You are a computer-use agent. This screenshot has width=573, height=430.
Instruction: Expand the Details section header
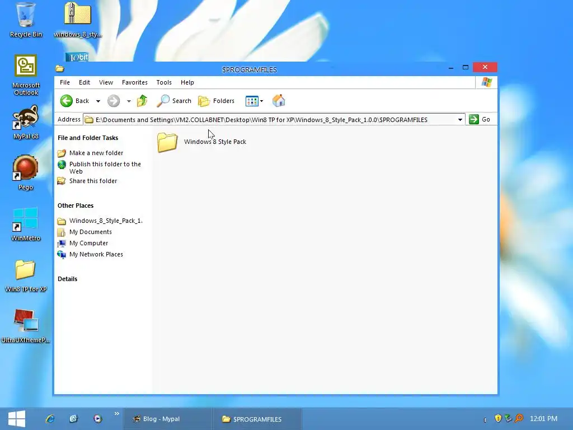67,279
